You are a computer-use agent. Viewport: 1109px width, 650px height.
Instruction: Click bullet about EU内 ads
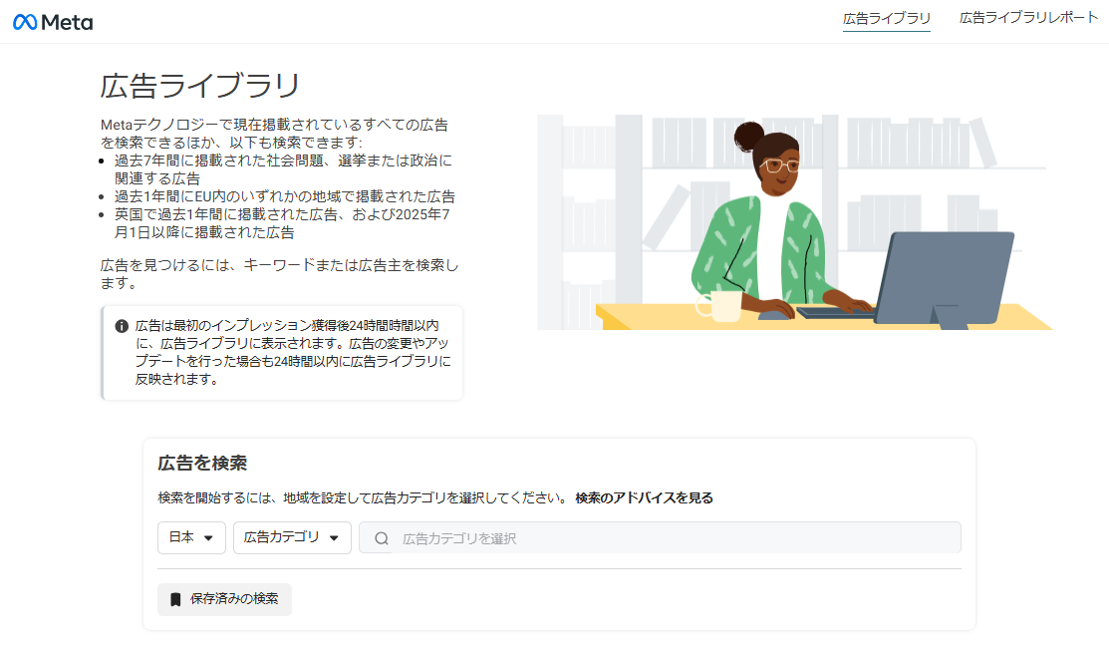point(284,196)
